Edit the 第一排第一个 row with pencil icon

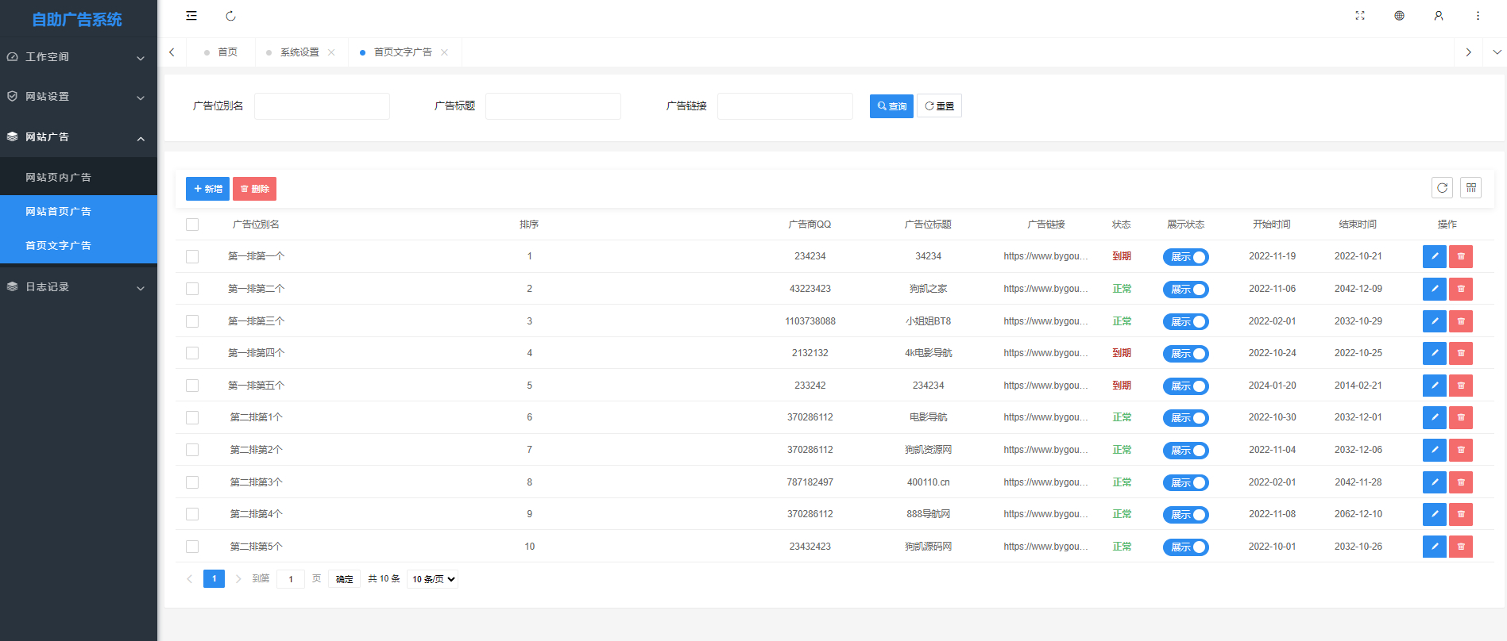[x=1434, y=256]
